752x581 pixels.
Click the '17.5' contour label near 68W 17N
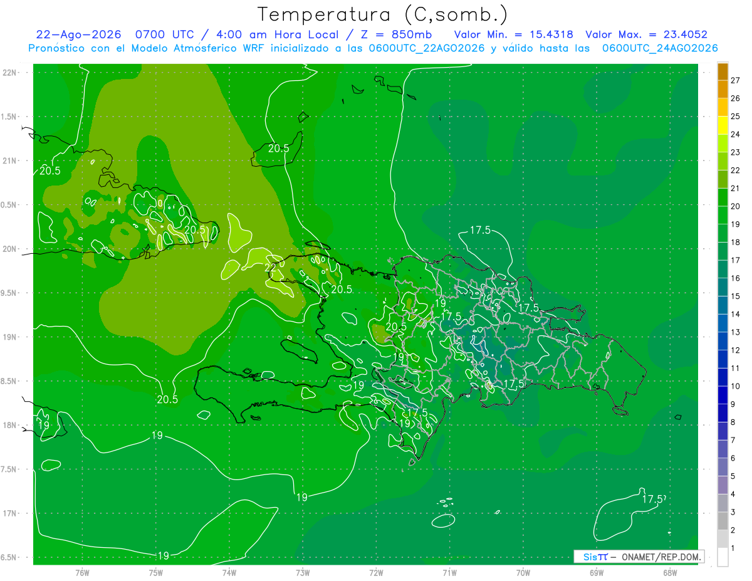pyautogui.click(x=653, y=499)
